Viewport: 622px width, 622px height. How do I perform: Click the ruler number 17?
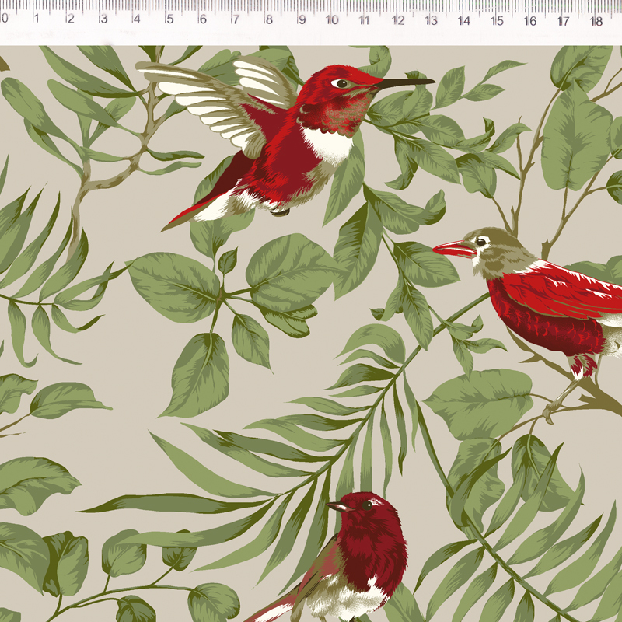click(x=563, y=21)
